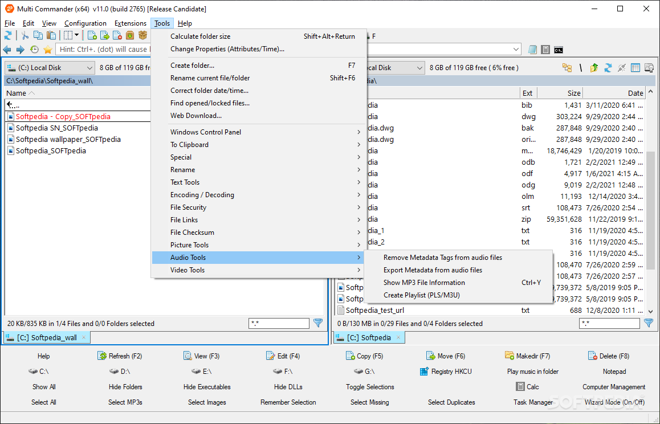The width and height of the screenshot is (660, 424).
Task: Click the Delete (F8) button
Action: coord(609,356)
